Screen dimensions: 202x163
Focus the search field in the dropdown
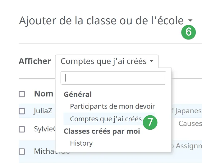113,78
